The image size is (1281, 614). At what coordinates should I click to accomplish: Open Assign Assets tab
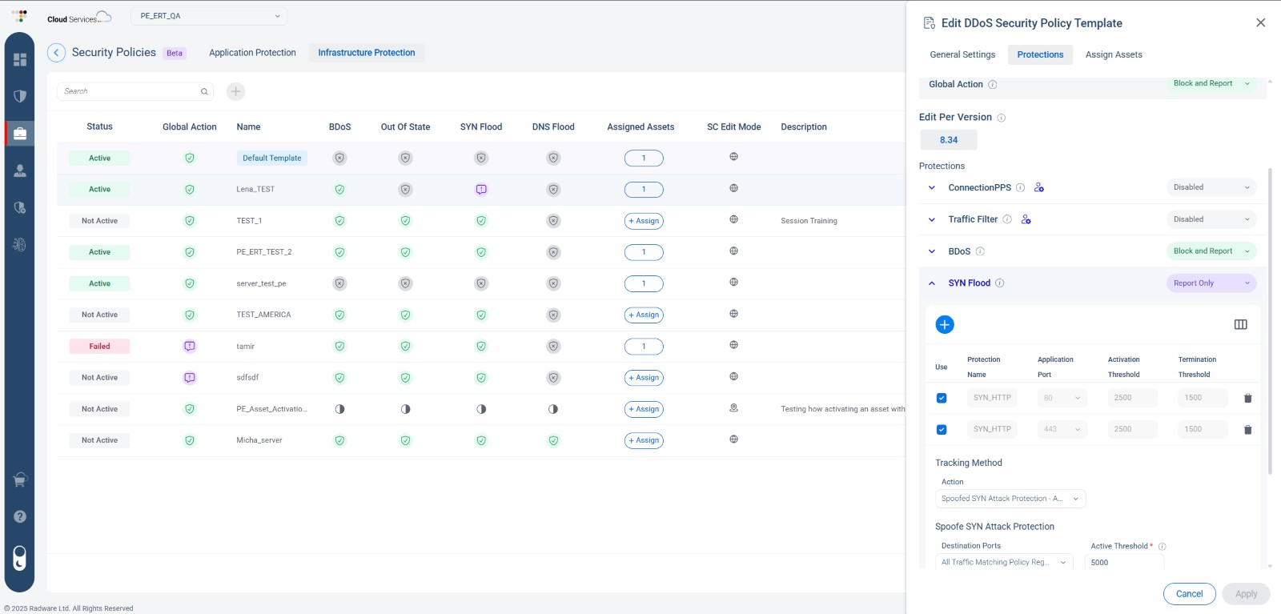pos(1114,54)
